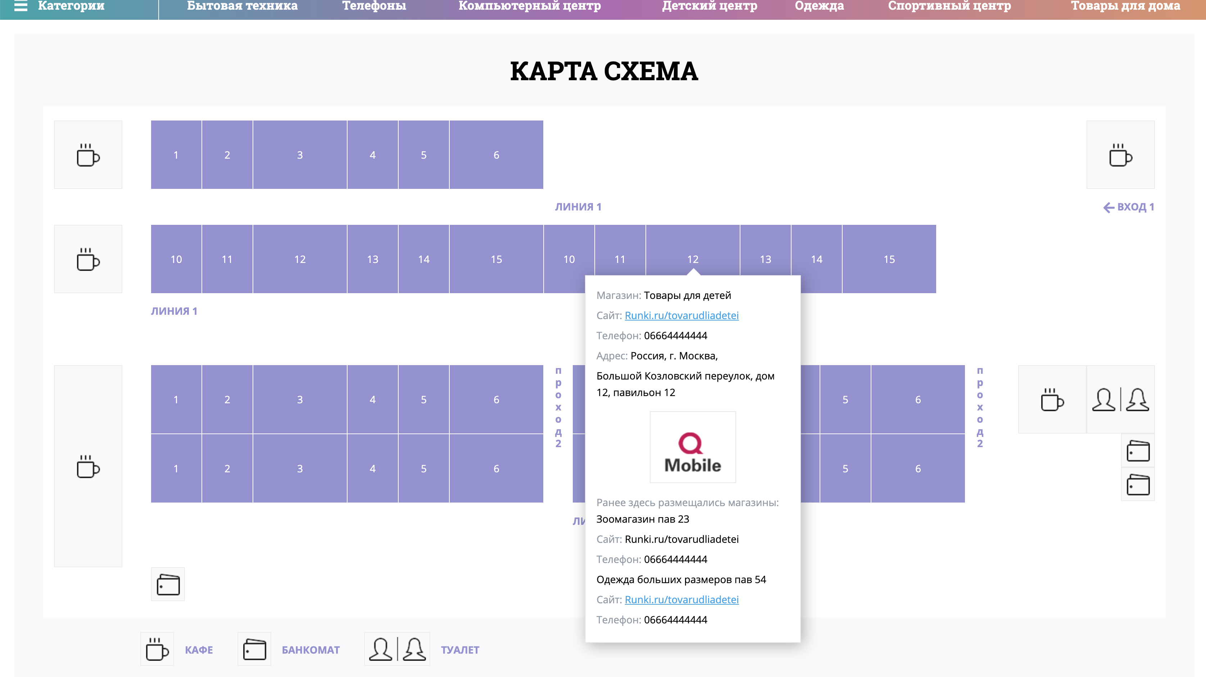This screenshot has height=677, width=1206.
Task: Click the tall cafe block beside the double rows
Action: coord(88,466)
